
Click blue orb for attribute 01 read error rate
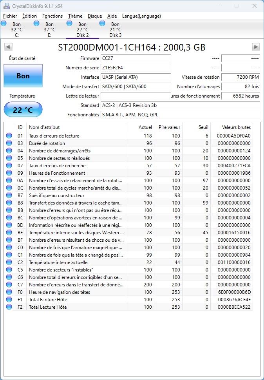click(9, 136)
